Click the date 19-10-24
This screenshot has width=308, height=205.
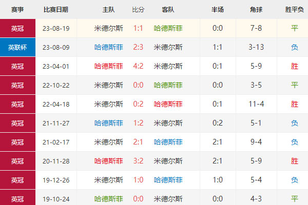point(56,199)
